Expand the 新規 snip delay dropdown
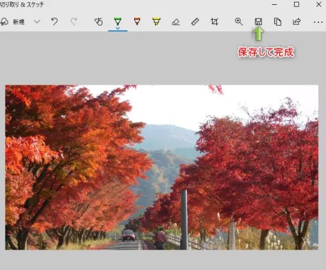Screen dimensions: 326x270 (37, 22)
